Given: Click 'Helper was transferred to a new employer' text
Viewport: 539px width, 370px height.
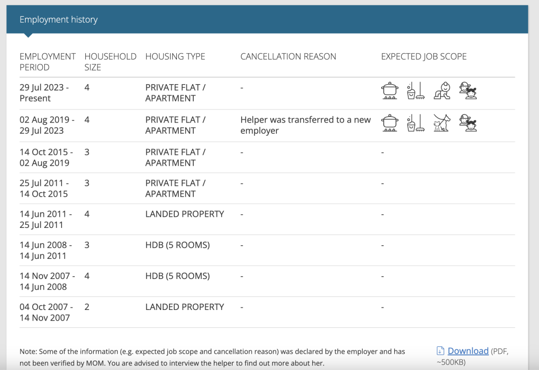Looking at the screenshot, I should [305, 125].
